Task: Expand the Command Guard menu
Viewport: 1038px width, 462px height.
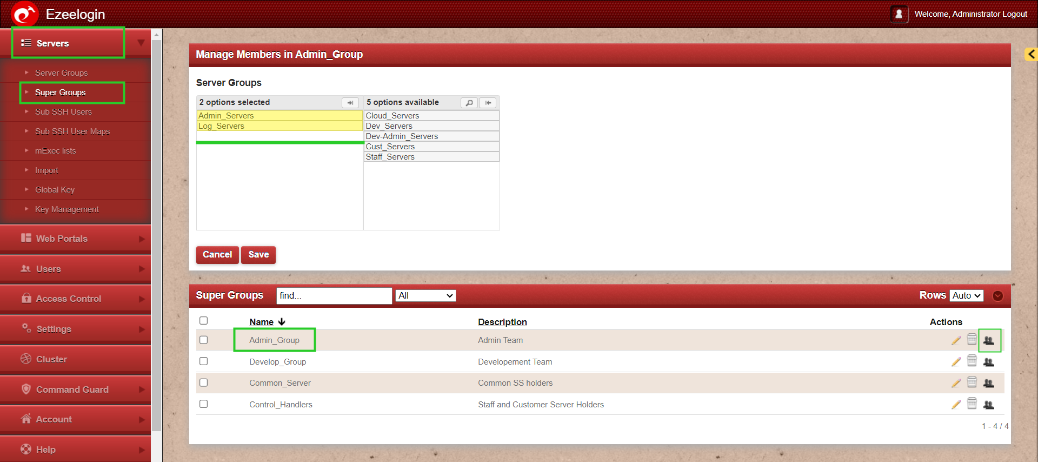Action: [x=75, y=390]
